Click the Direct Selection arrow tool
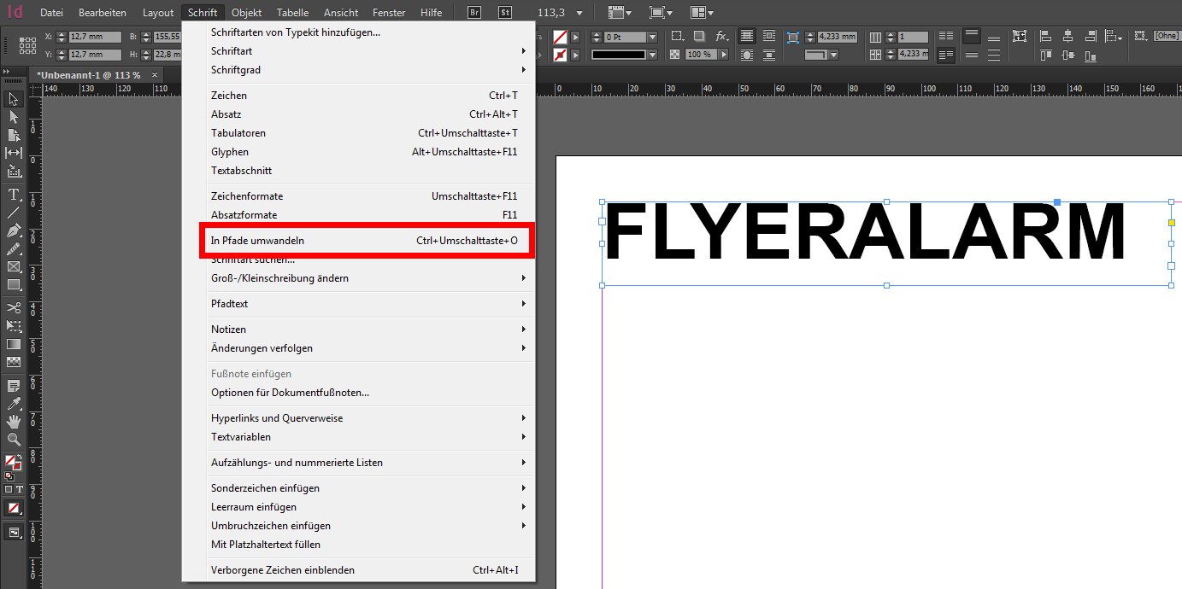This screenshot has width=1182, height=589. click(x=14, y=117)
